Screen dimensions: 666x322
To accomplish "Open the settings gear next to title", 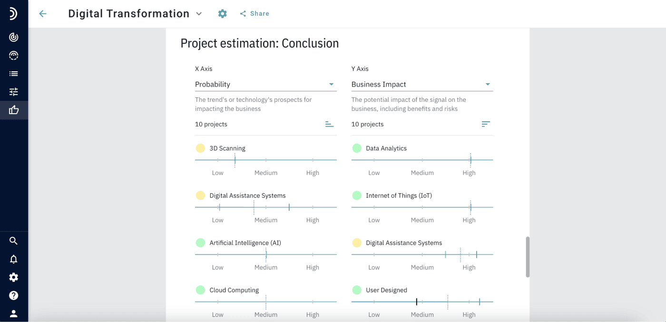I will pos(222,14).
